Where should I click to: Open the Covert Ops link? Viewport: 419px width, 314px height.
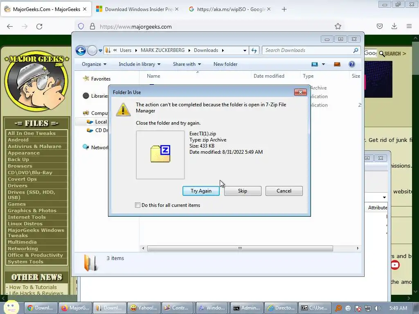[22, 179]
